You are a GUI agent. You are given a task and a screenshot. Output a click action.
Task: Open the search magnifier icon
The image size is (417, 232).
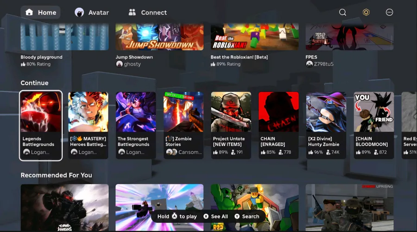(x=342, y=12)
